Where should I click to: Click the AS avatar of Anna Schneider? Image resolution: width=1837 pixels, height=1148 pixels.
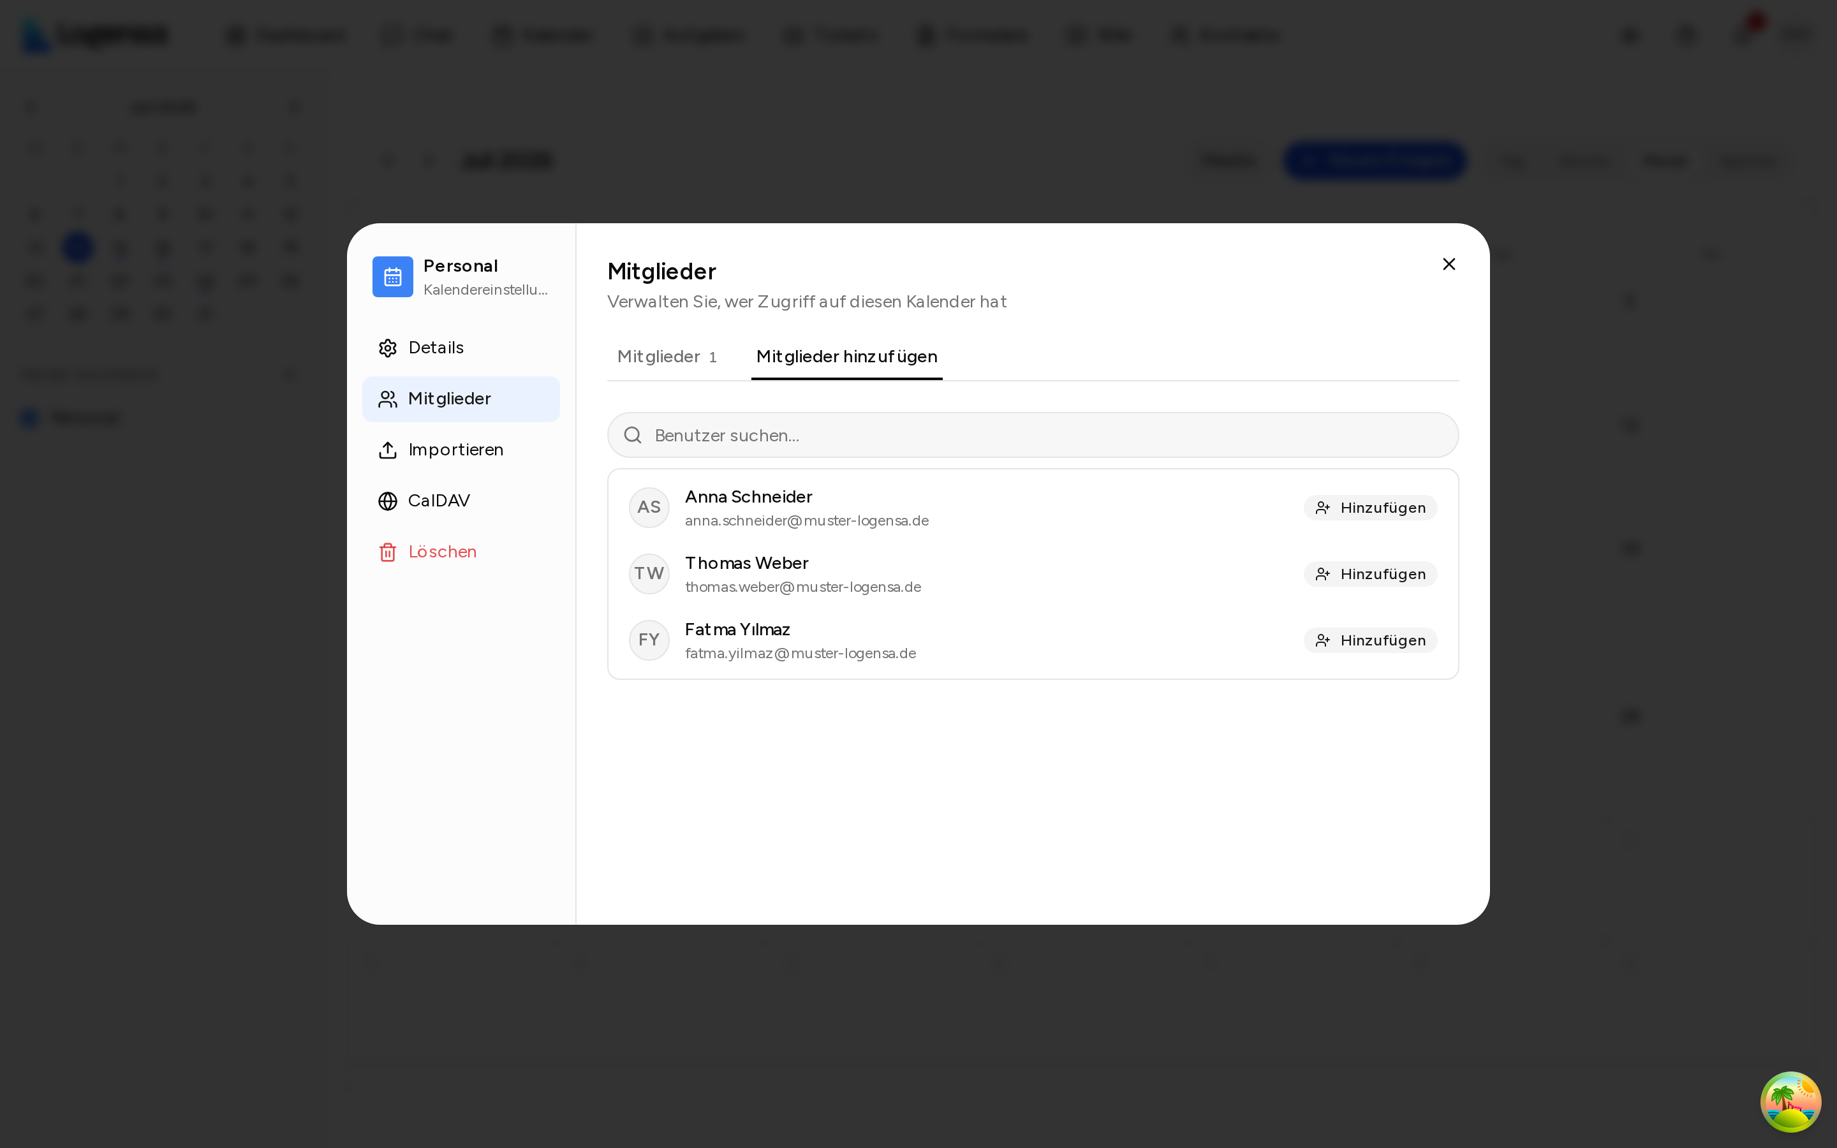coord(649,507)
